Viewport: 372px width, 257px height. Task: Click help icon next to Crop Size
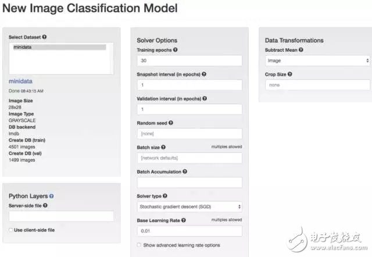pos(289,74)
